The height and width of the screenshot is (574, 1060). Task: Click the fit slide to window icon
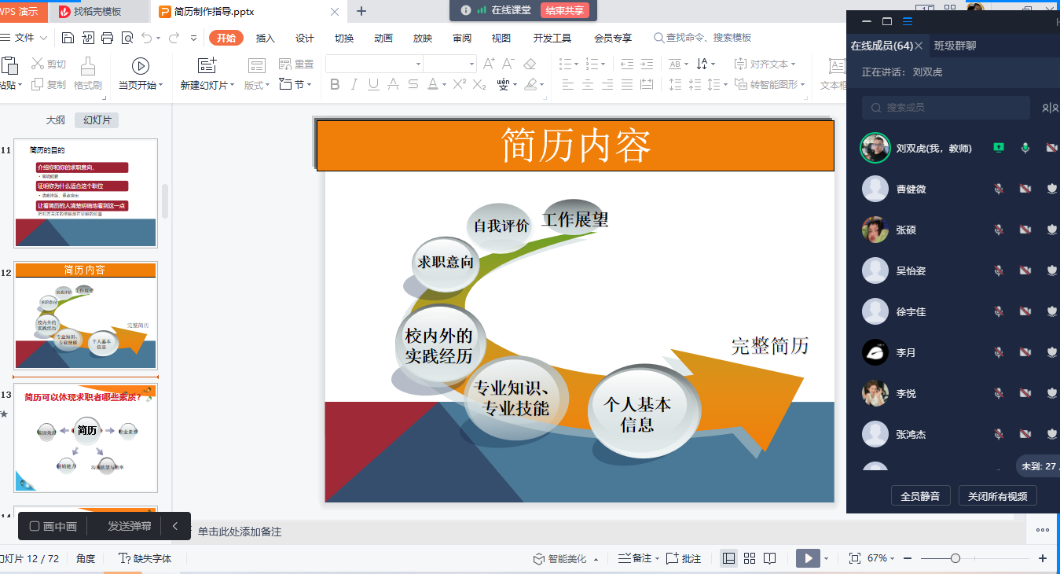(x=855, y=558)
